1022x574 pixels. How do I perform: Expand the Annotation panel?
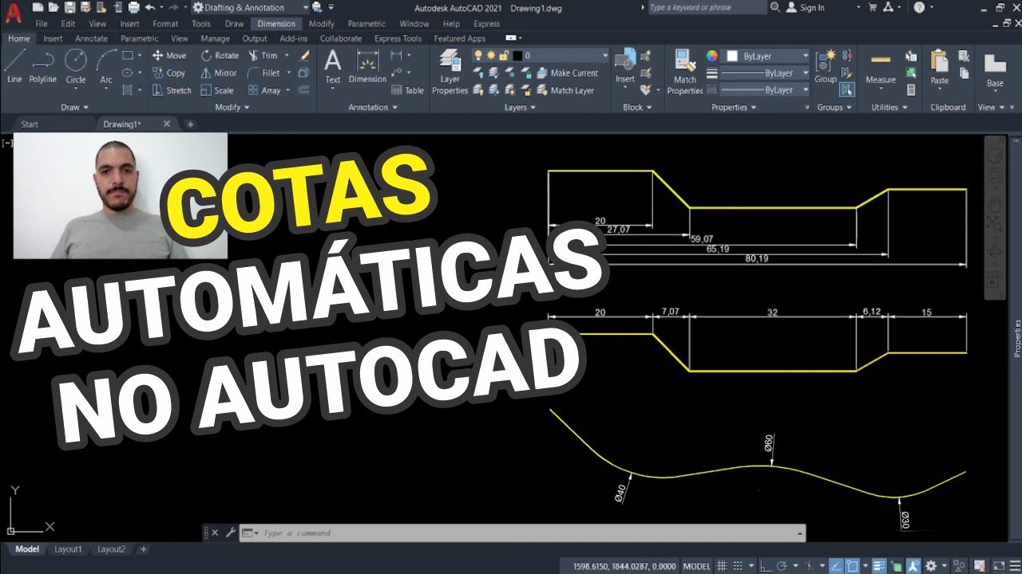(x=373, y=107)
